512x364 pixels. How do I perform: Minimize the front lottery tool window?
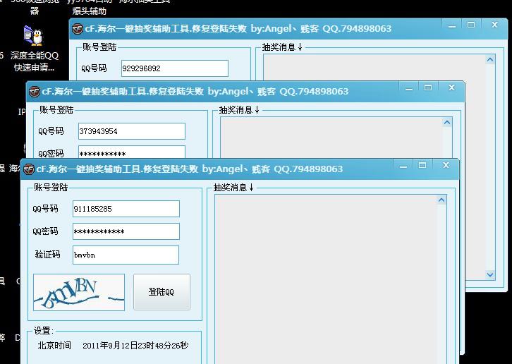(403, 166)
